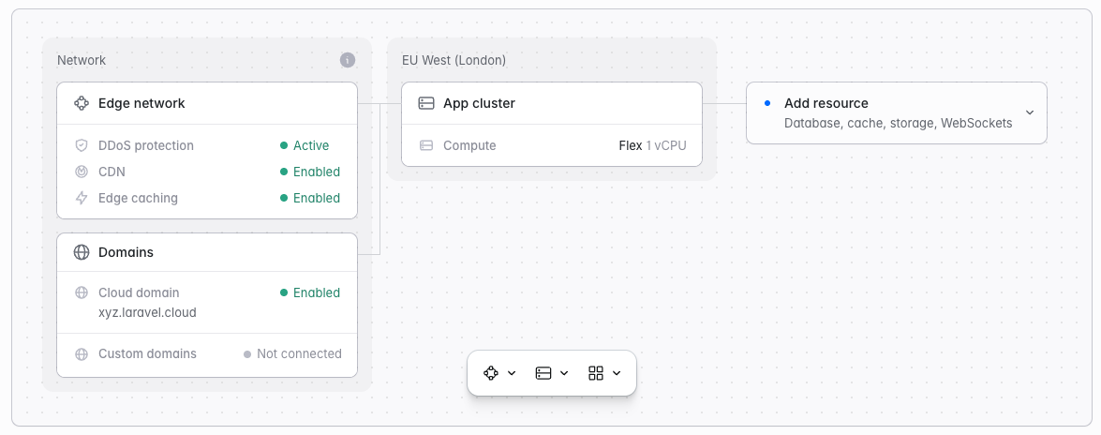
Task: Click the Edge caching lightning icon
Action: click(x=82, y=198)
